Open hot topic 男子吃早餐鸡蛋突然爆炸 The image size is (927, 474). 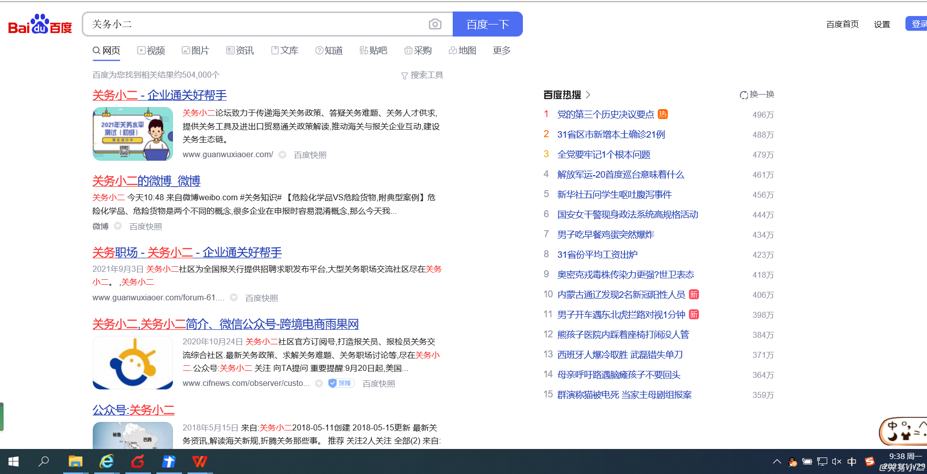click(x=606, y=235)
